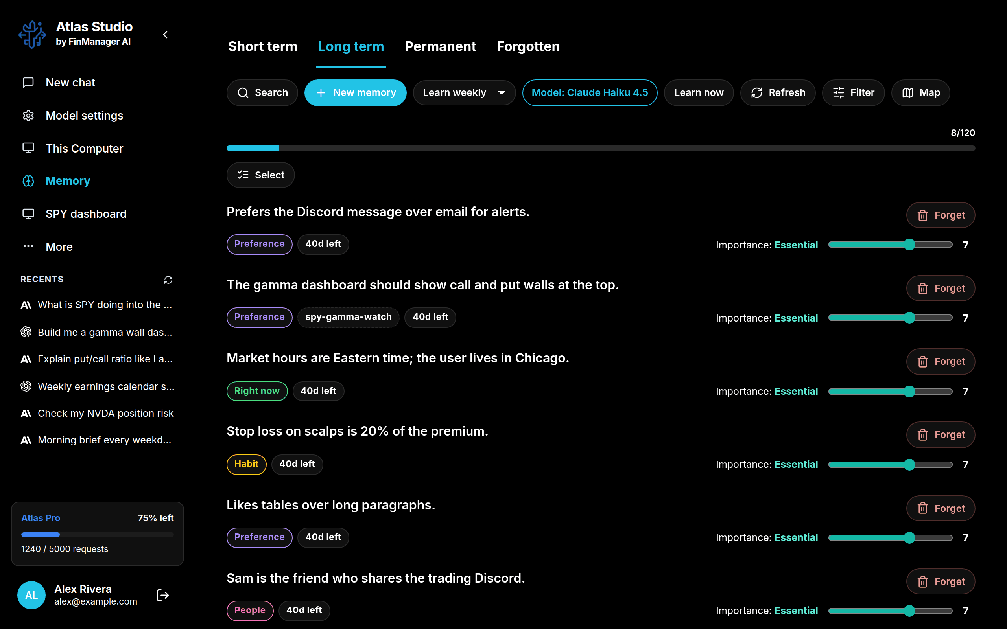1007x629 pixels.
Task: Switch to the Short term tab
Action: pyautogui.click(x=263, y=46)
